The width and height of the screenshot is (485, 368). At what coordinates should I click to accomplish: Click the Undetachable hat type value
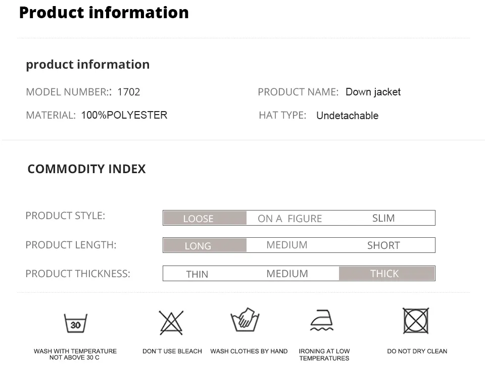[x=347, y=116]
